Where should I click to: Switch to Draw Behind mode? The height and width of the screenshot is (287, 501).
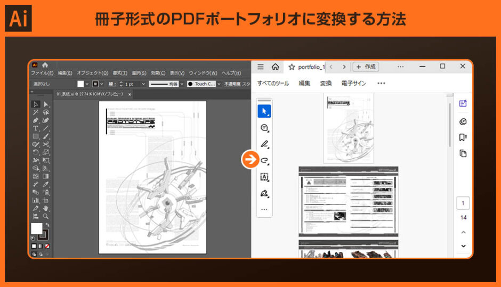pyautogui.click(x=41, y=255)
